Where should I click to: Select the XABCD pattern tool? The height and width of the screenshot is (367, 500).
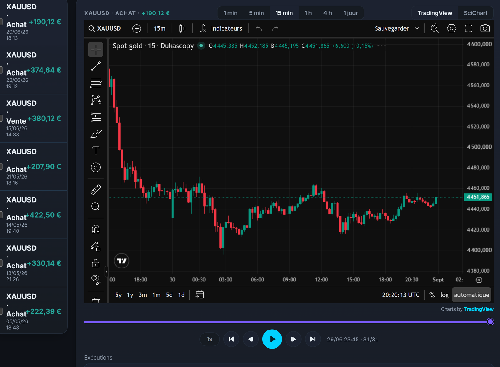pyautogui.click(x=96, y=100)
